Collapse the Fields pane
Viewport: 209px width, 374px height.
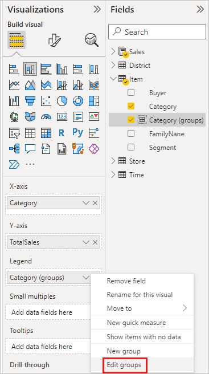[x=200, y=9]
